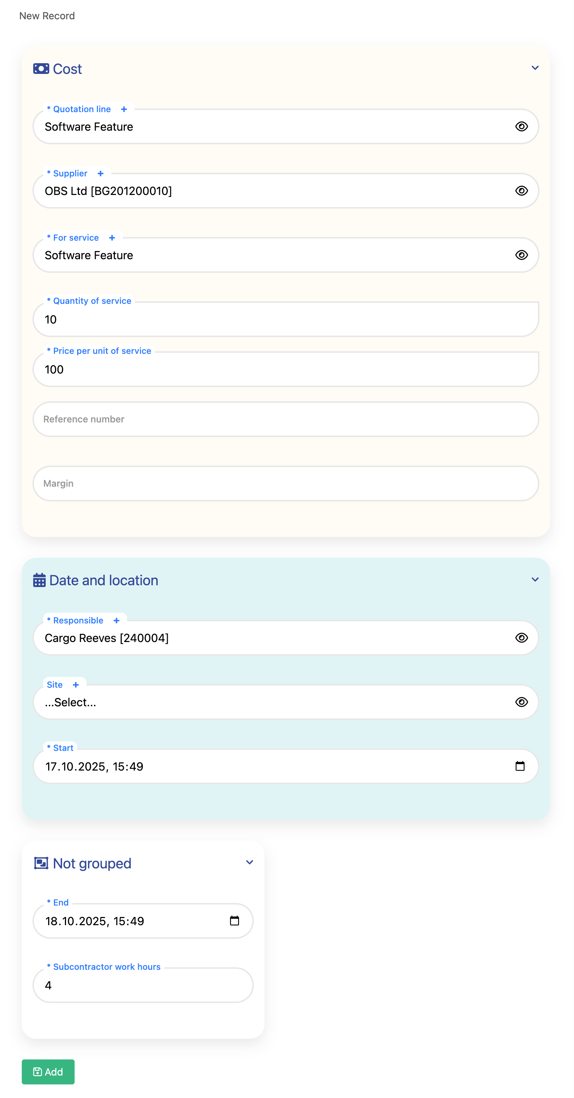Open calendar picker in End field
The width and height of the screenshot is (574, 1098).
[x=235, y=921]
